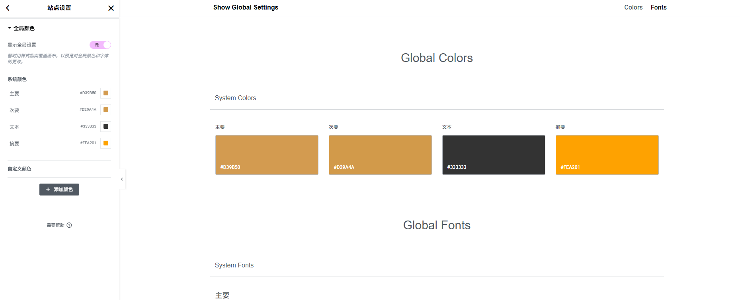This screenshot has height=300, width=740.
Task: Click the #D29A4A hex value in sidebar
Action: click(x=88, y=110)
